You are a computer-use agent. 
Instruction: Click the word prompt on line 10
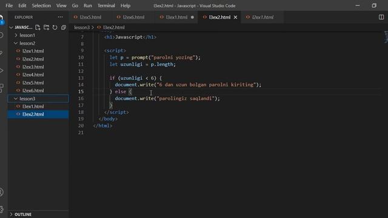[139, 58]
